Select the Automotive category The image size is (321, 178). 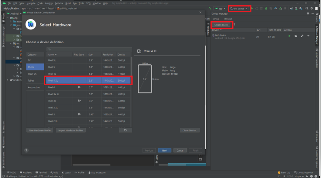pyautogui.click(x=35, y=87)
